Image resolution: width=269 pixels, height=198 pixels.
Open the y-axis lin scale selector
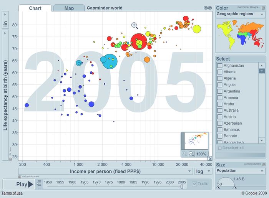(5, 20)
